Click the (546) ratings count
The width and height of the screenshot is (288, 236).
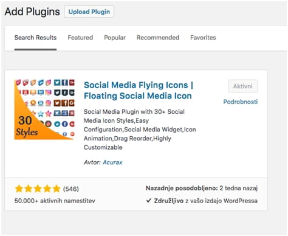point(71,189)
